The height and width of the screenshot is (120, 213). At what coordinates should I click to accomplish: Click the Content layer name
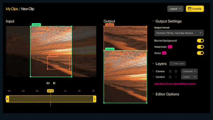(x=160, y=77)
